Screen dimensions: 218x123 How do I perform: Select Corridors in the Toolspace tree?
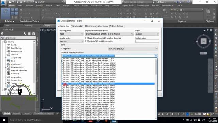tap(15, 74)
